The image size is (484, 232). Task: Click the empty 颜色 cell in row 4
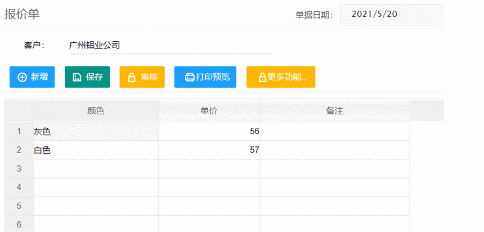(96, 187)
